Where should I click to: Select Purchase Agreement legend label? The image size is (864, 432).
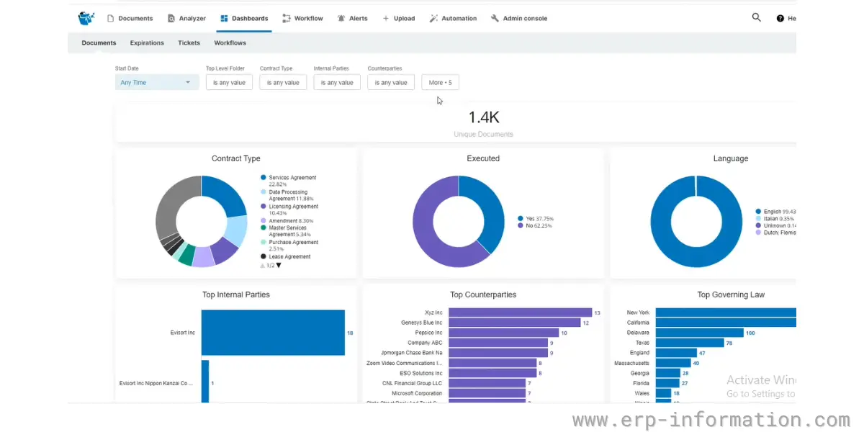coord(294,246)
